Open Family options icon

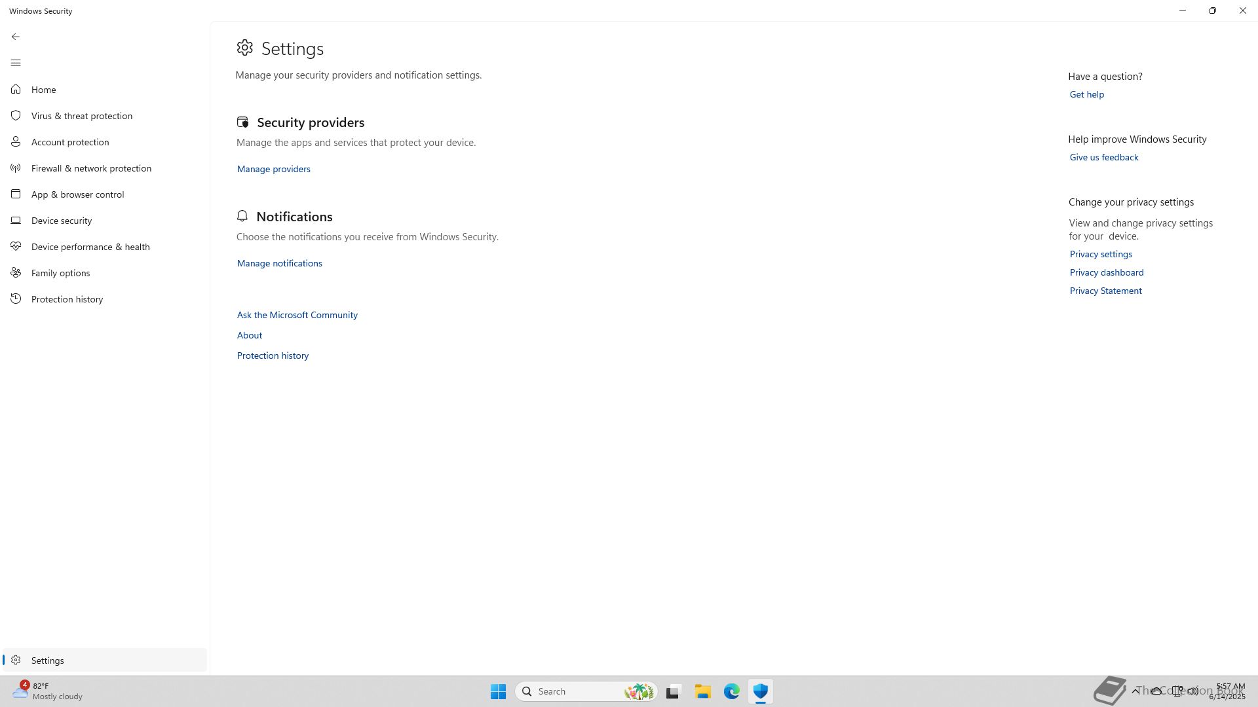click(16, 273)
